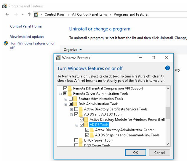Click folder icon of Remote Differential Compression
The width and height of the screenshot is (187, 162).
click(x=70, y=89)
